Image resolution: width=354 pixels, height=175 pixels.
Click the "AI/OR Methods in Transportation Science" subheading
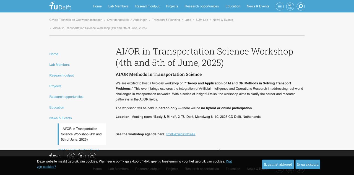(x=159, y=74)
